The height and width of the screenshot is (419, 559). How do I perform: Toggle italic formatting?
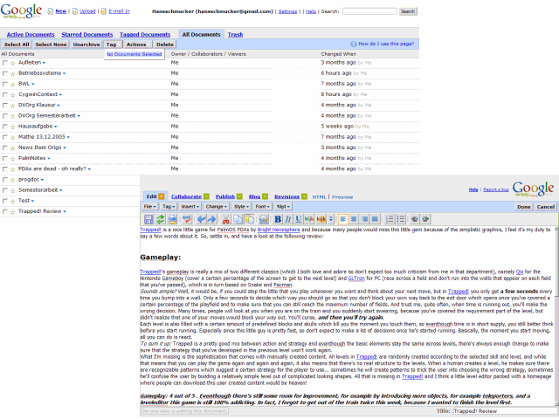point(288,219)
